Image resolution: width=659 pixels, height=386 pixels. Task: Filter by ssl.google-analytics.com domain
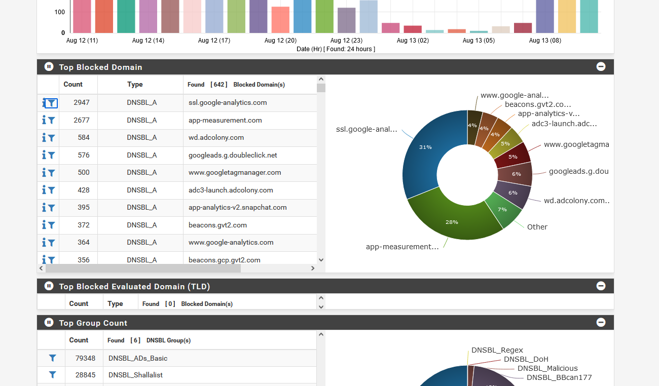point(51,103)
